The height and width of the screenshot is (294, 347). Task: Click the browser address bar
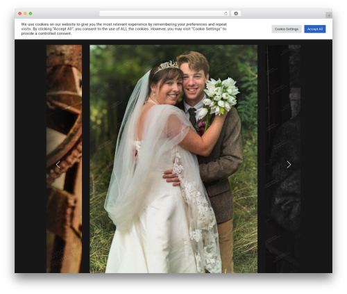[164, 13]
